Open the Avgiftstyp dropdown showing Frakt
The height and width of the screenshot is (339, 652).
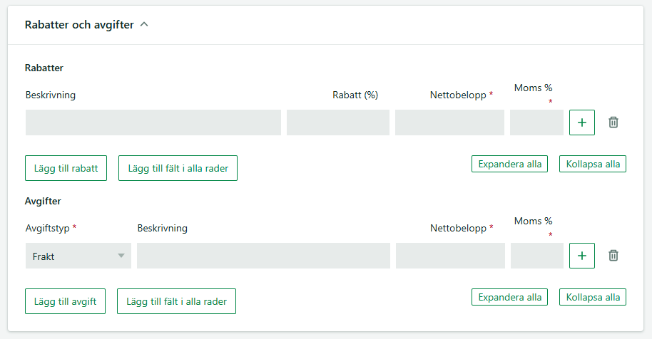(78, 256)
